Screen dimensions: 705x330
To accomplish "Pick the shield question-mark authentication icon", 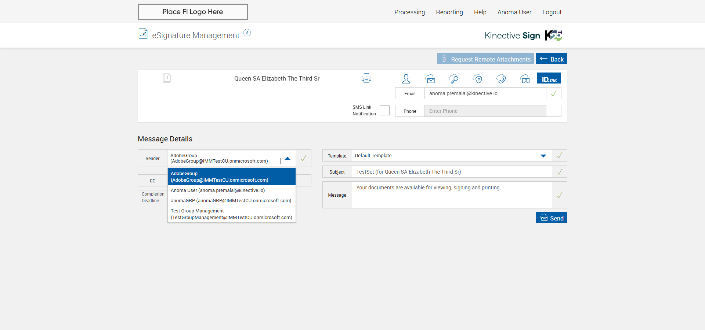I will (x=477, y=79).
